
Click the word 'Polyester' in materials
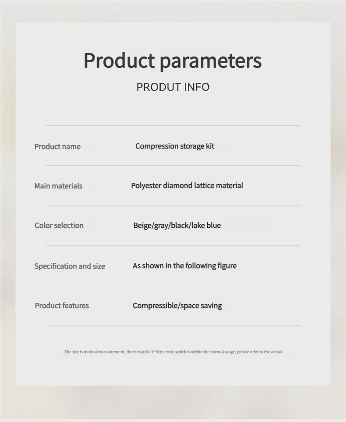click(x=146, y=186)
